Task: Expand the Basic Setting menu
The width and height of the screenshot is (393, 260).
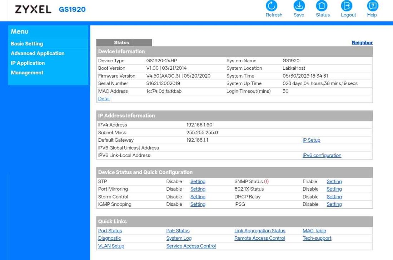Action: [27, 44]
